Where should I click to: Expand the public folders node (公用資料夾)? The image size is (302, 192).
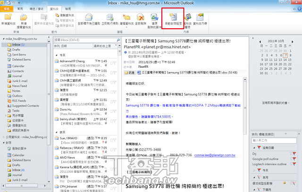click(3, 137)
